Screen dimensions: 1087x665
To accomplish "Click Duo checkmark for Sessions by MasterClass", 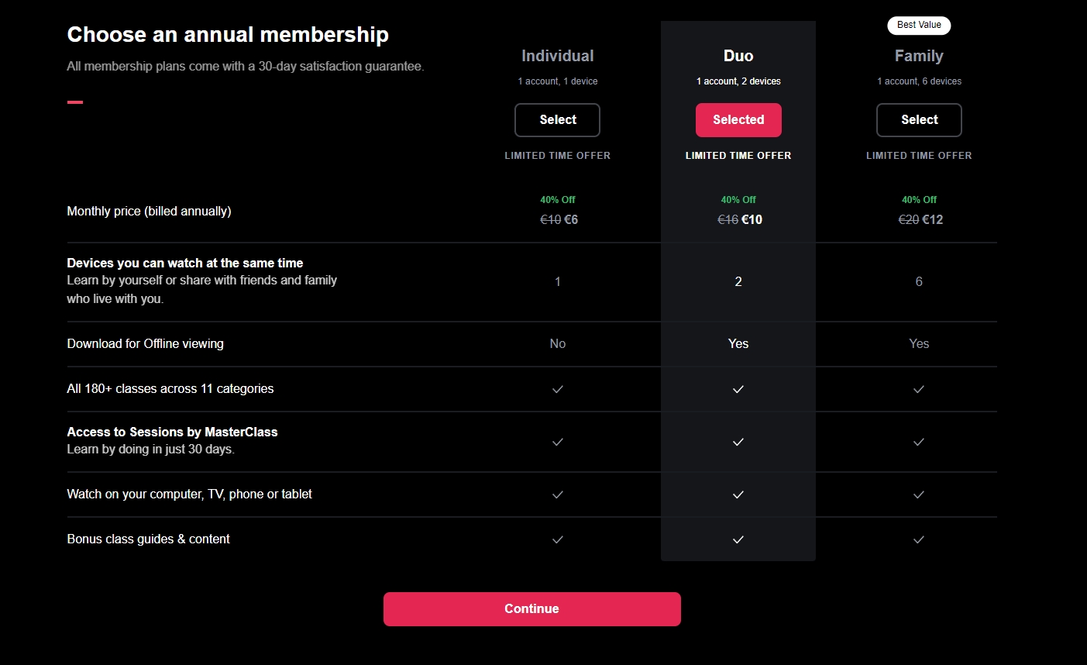I will point(738,442).
